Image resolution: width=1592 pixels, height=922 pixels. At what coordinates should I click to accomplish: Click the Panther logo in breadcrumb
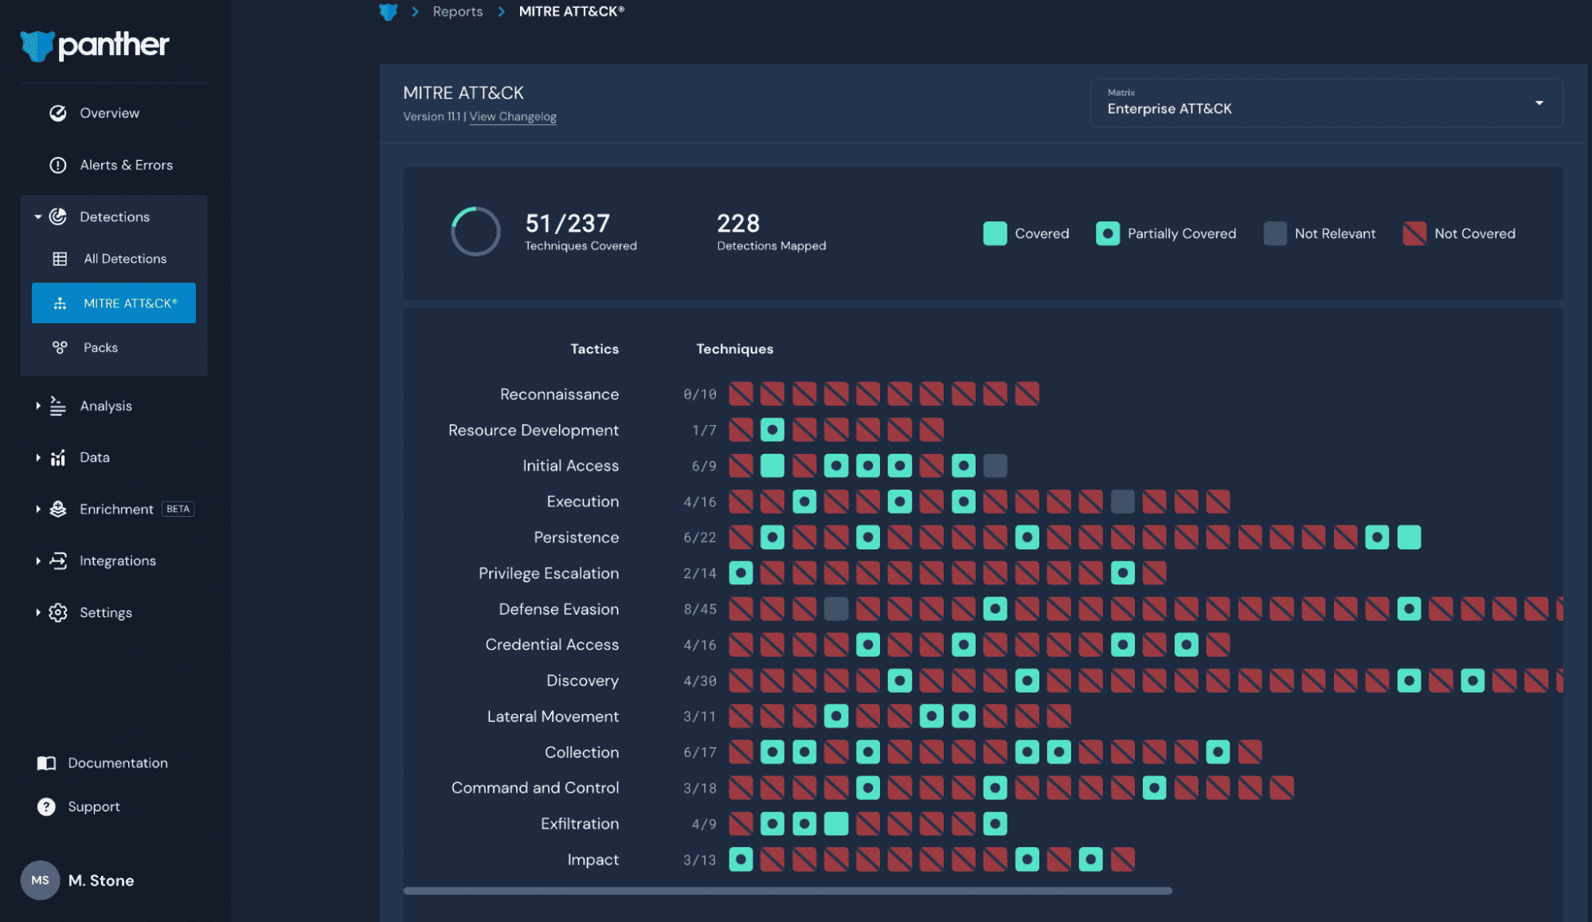tap(388, 12)
